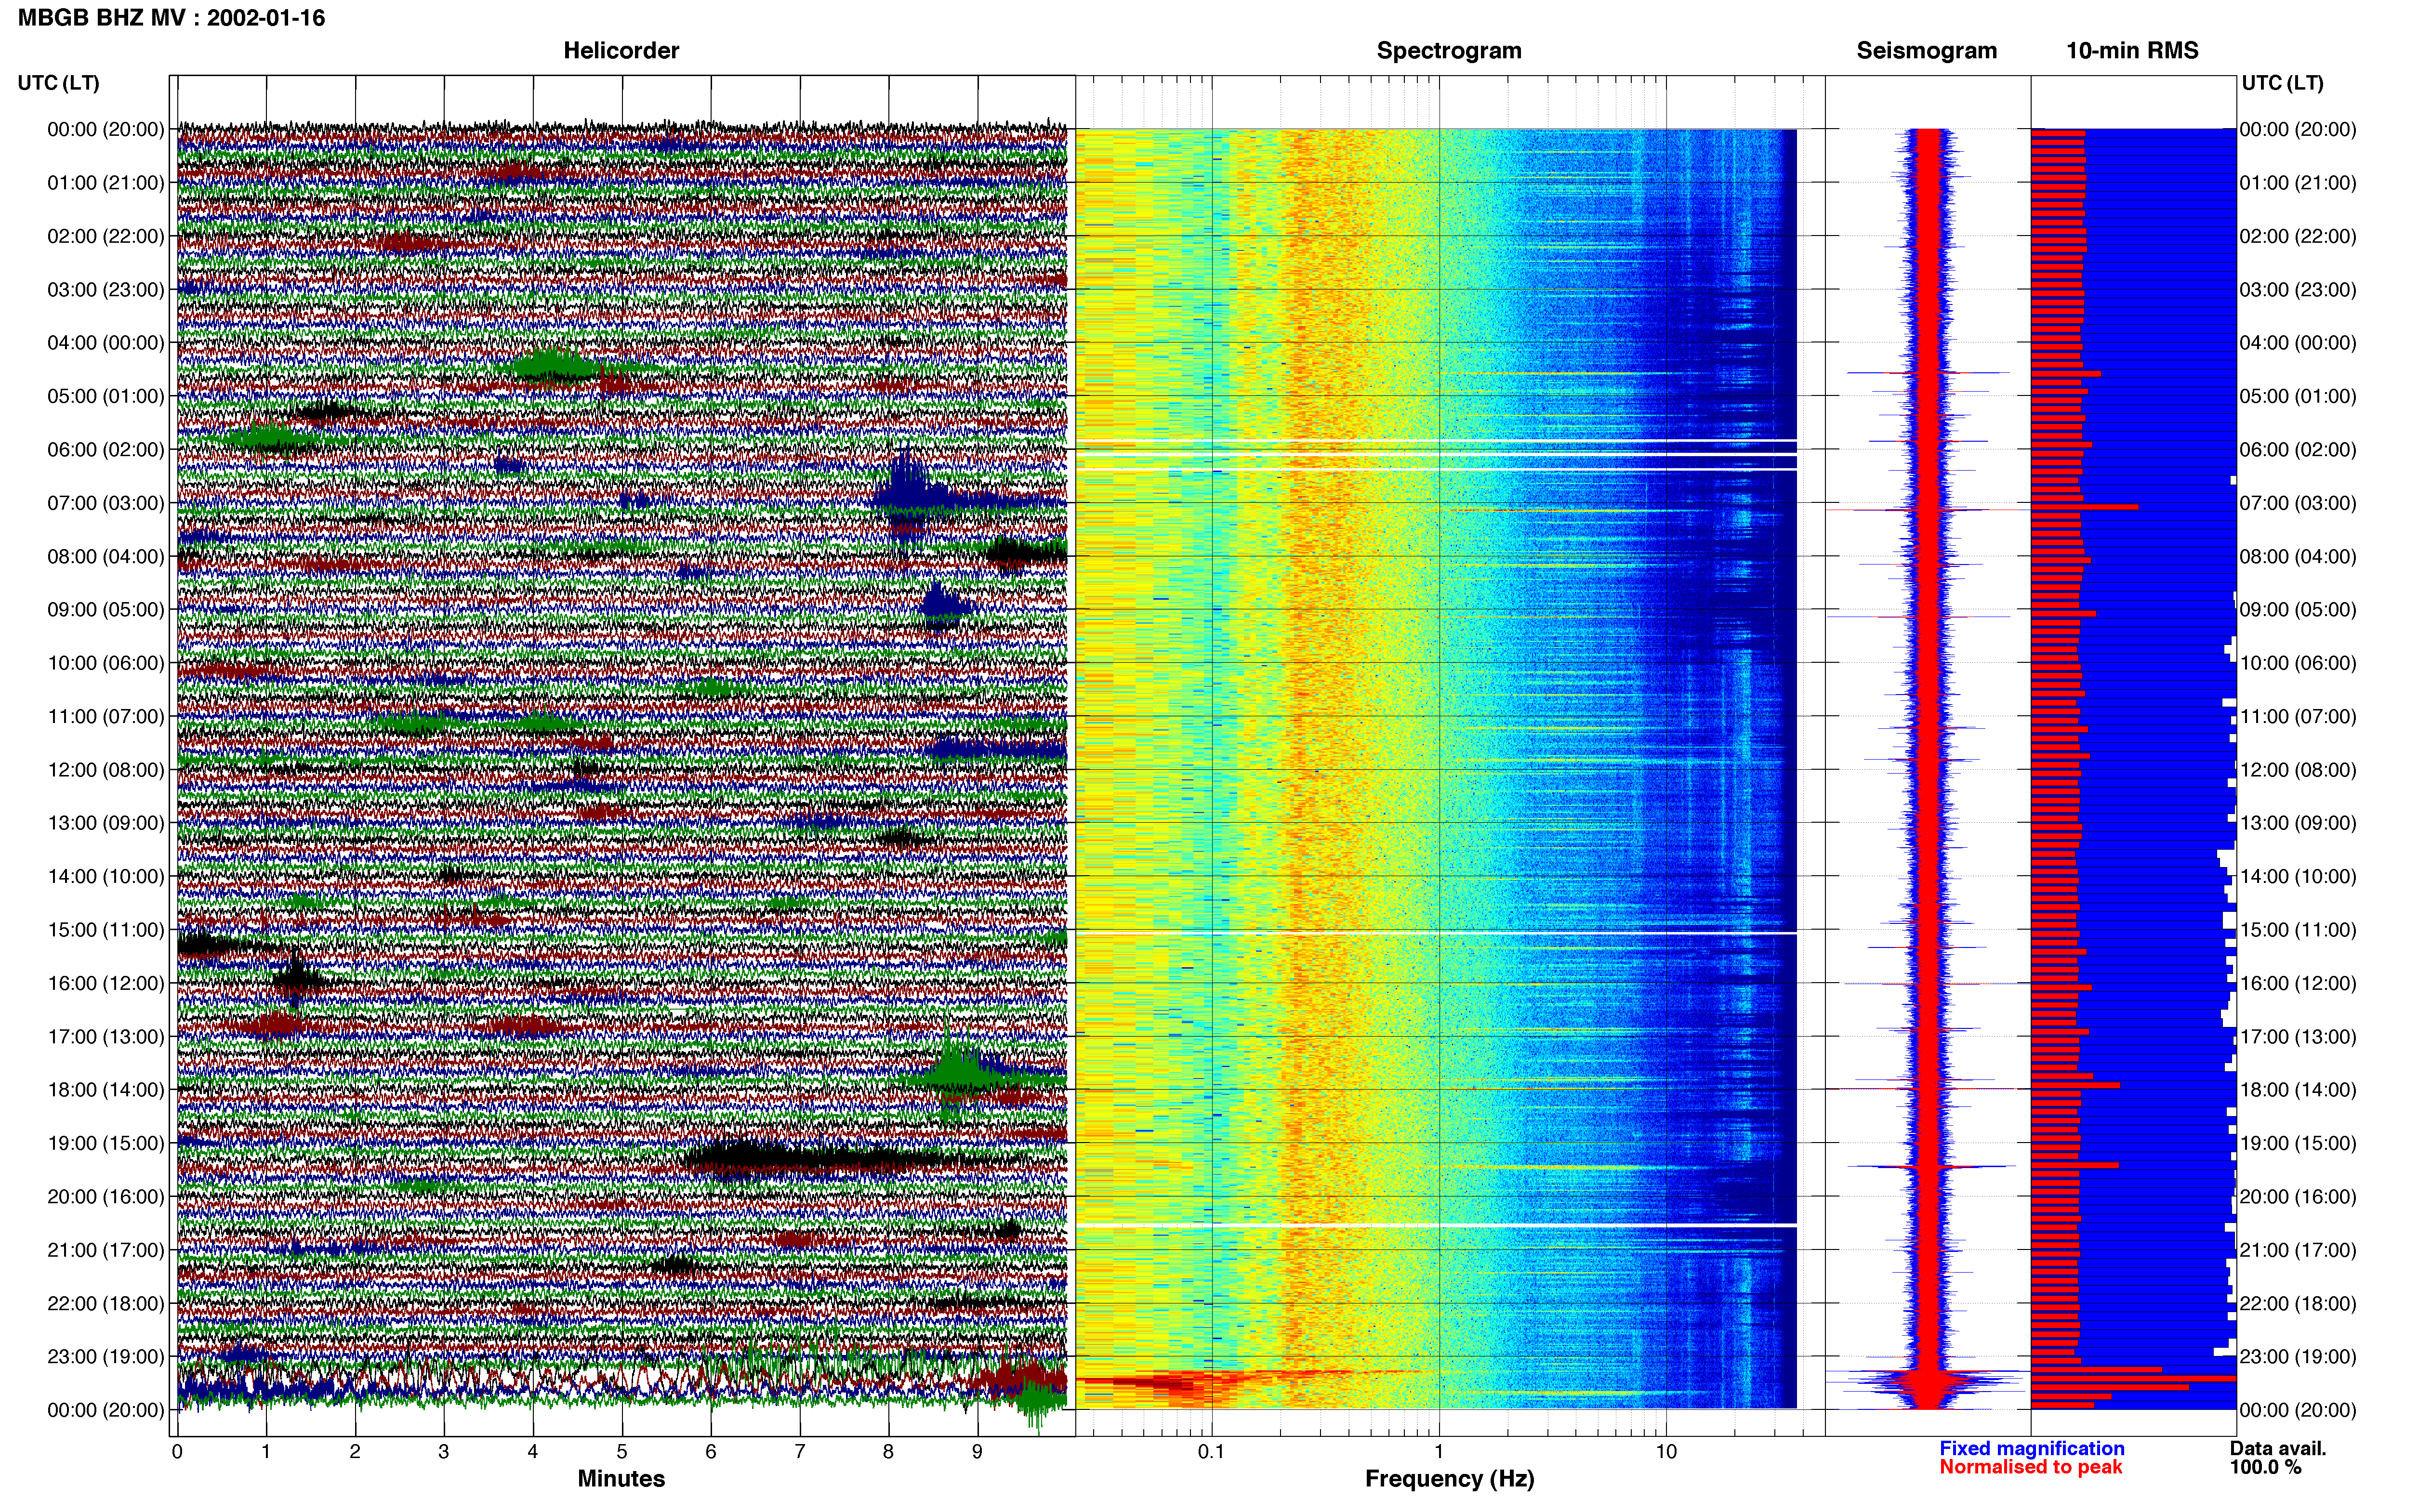Click the 1 Hz frequency tick label
The image size is (2418, 1512).
pyautogui.click(x=1439, y=1452)
